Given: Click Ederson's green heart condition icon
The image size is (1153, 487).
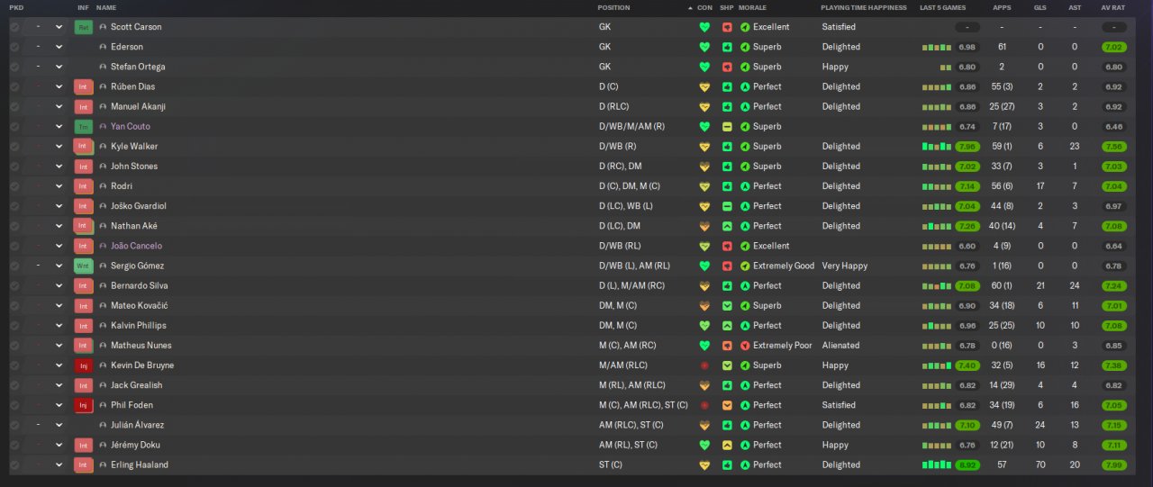Looking at the screenshot, I should [704, 47].
